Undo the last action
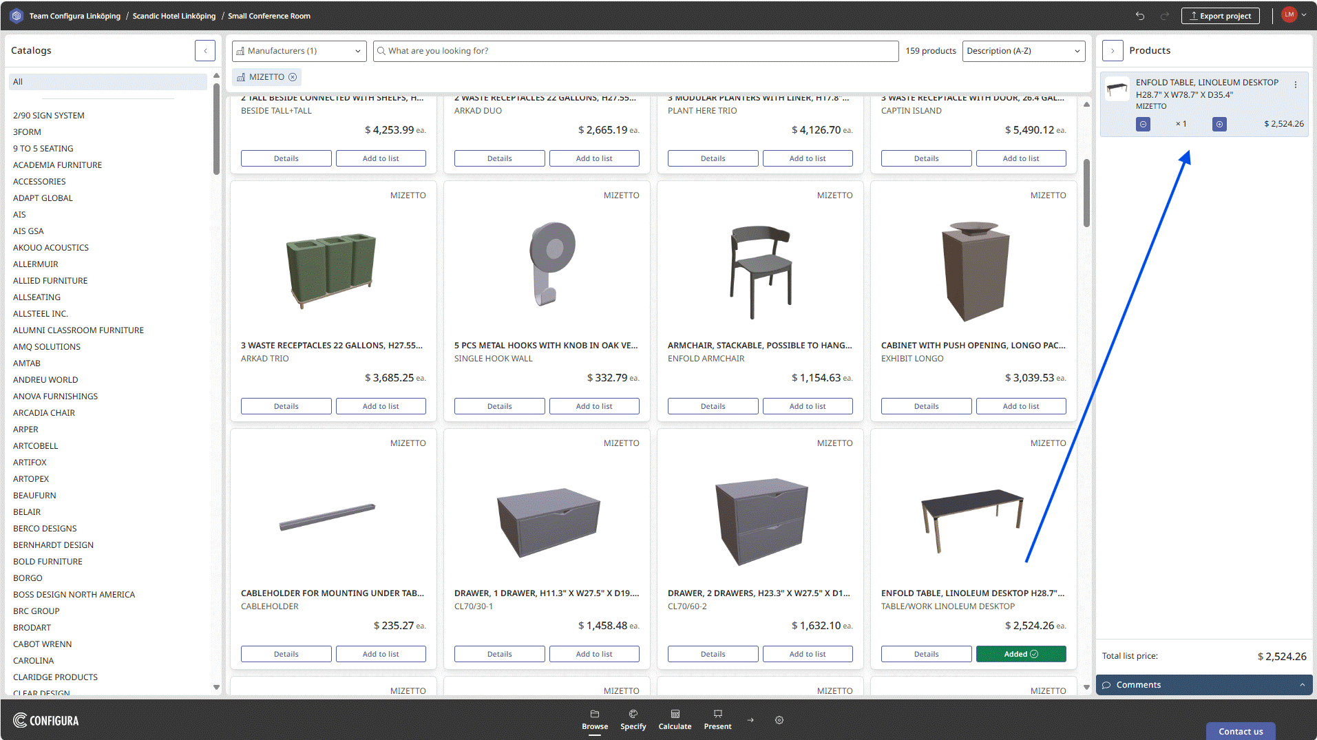Viewport: 1317px width, 740px height. click(x=1140, y=16)
